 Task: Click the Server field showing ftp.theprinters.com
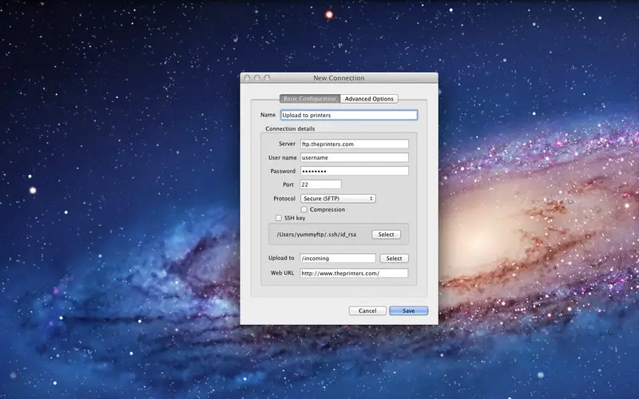point(354,144)
